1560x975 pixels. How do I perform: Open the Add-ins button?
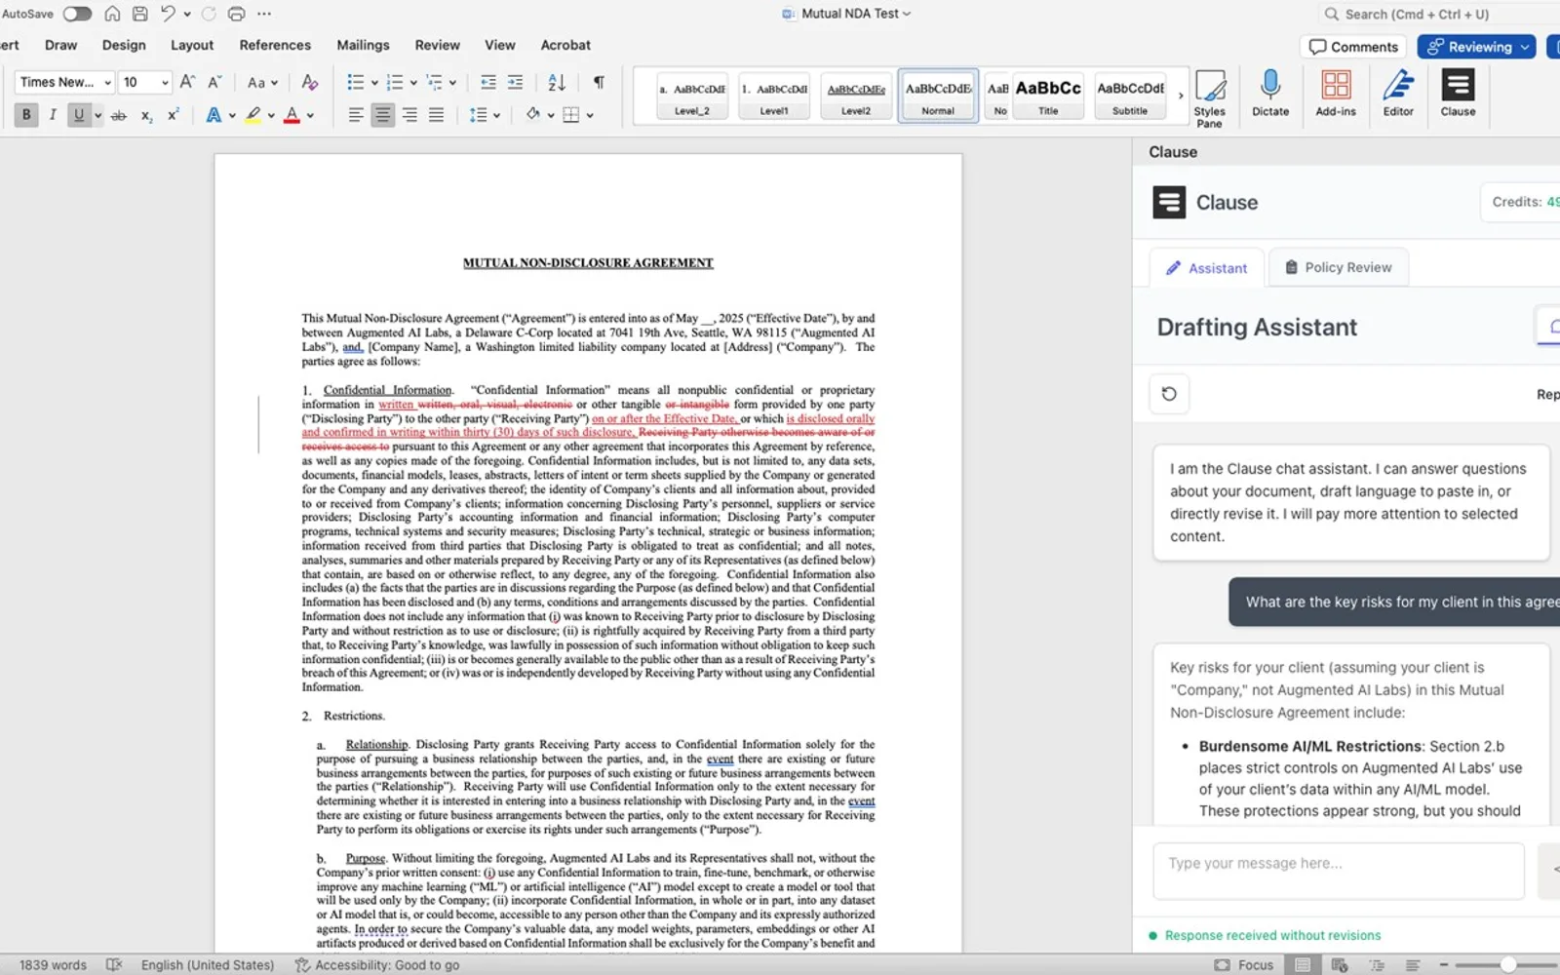(1336, 94)
